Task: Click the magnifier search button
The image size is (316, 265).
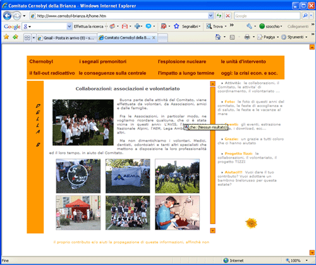Action: [305, 16]
